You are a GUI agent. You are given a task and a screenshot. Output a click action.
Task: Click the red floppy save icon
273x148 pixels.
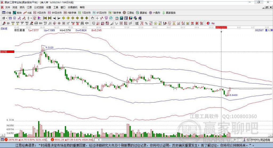(x=131, y=18)
